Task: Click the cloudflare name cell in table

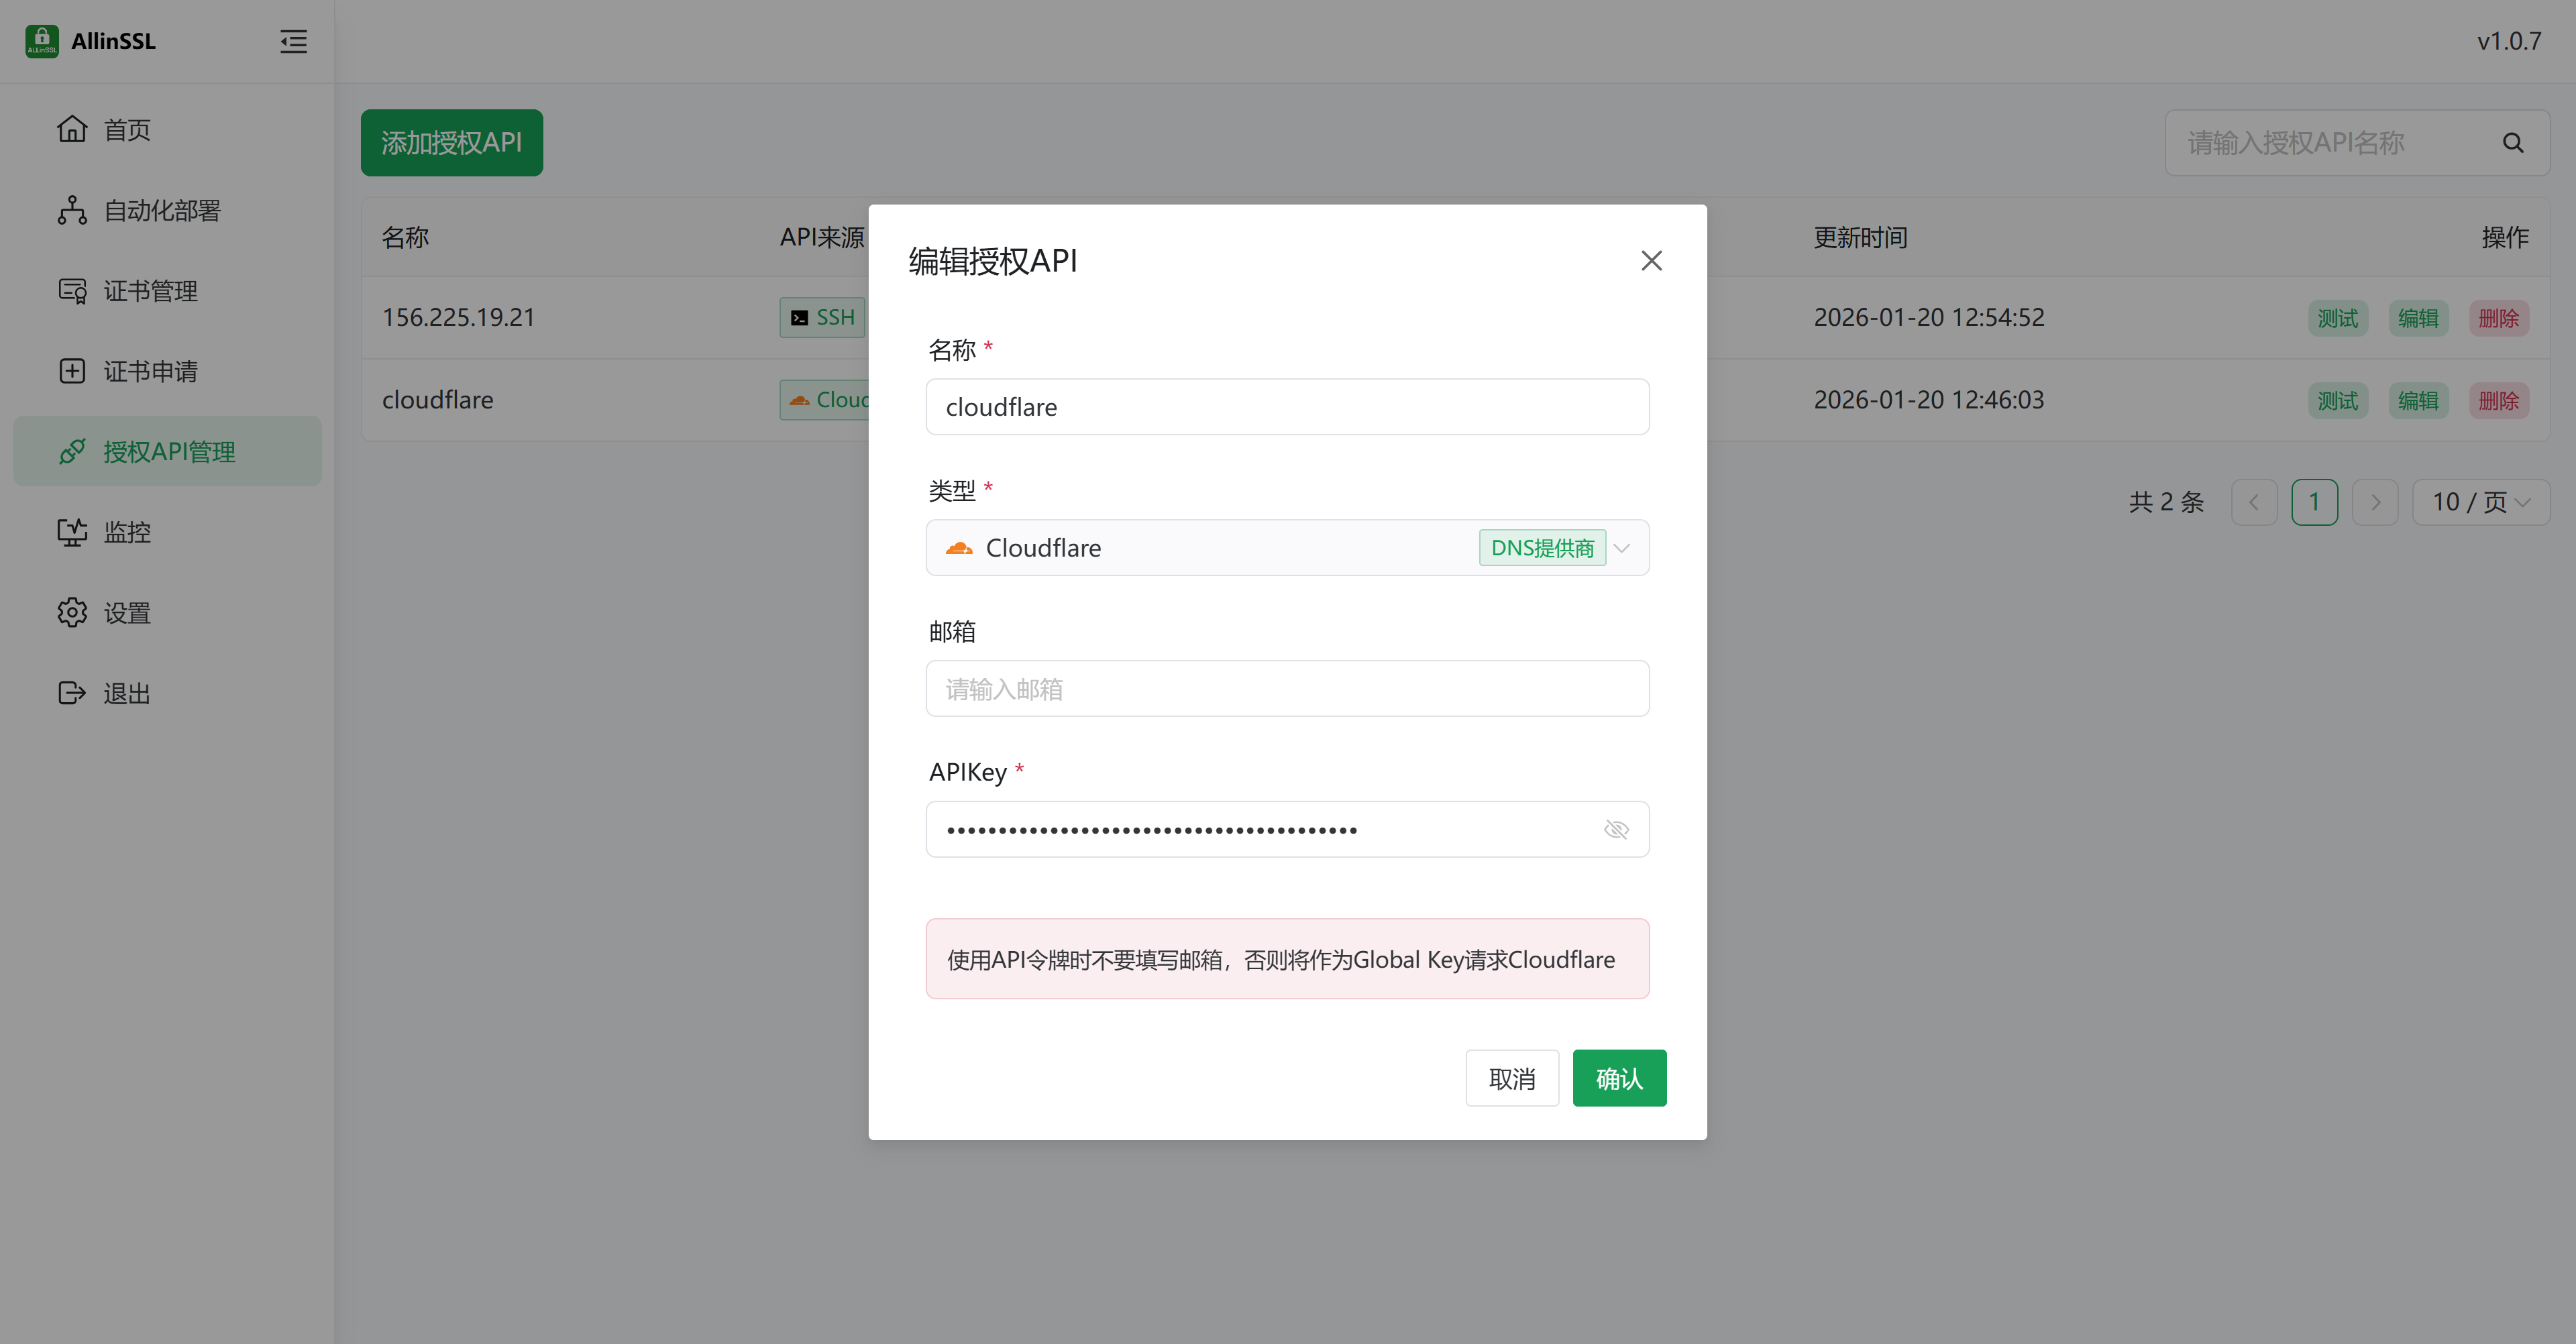Action: point(438,400)
